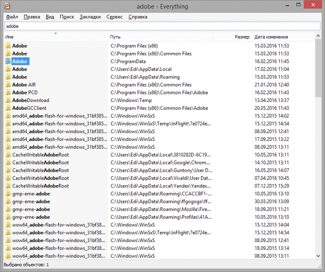325x272 pixels.
Task: Click folder icon of Adobe in C:\Program Files (x86)
Action: [8, 46]
